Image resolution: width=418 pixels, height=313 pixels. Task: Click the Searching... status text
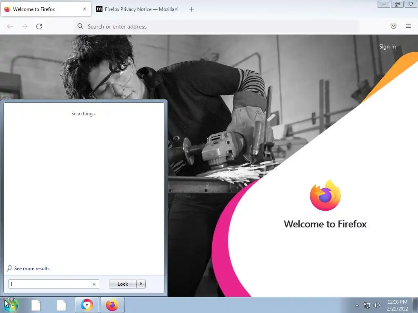click(84, 114)
